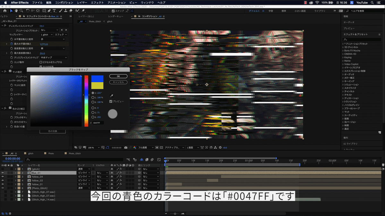This screenshot has width=385, height=216.
Task: Select the Pen tool
Action: 49,11
